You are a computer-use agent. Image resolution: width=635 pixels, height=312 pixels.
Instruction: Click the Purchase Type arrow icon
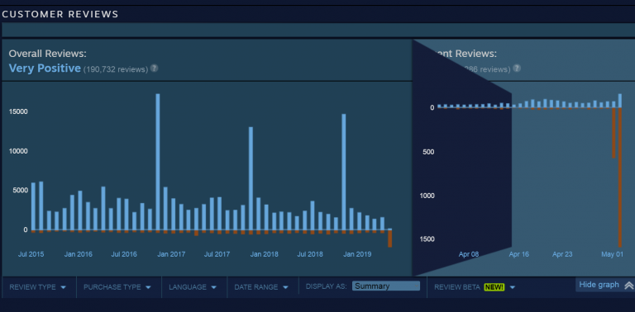tap(148, 287)
